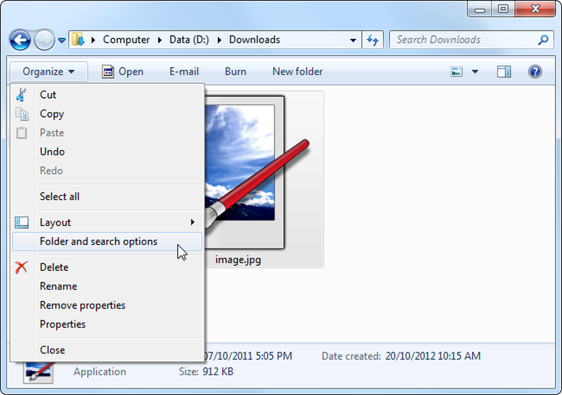Click the red X Delete icon
Screen dimensions: 562x395
21,267
